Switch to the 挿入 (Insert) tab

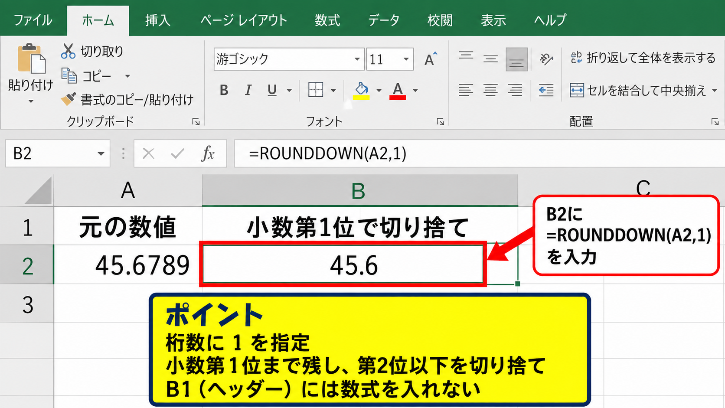point(158,20)
